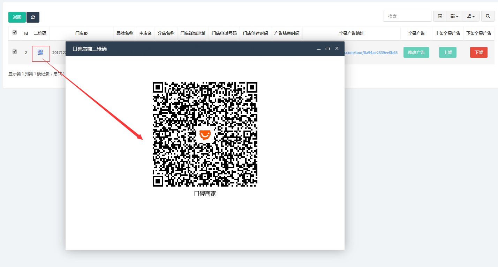Viewport: 498px width, 267px height.
Task: Click the 门店详细地址 column header
Action: coord(193,33)
